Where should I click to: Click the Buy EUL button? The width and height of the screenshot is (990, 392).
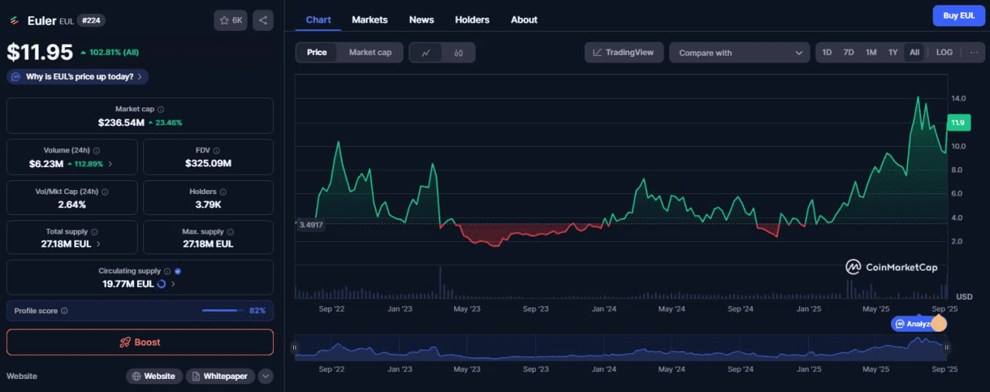959,15
